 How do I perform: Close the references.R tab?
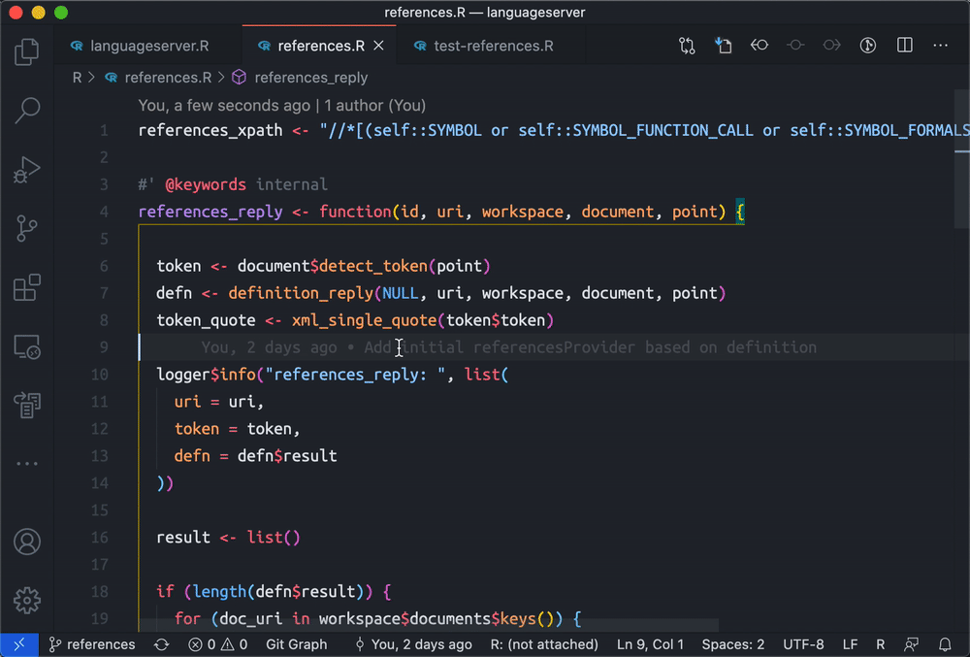point(378,46)
